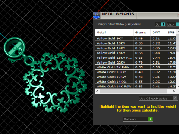Click the 0.51 DWT value for 22KY
The height and width of the screenshot is (134, 179).
(156, 63)
